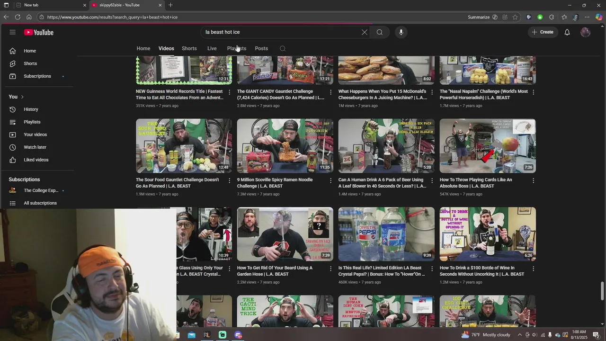
Task: Switch to the Live channel tab
Action: [x=212, y=48]
